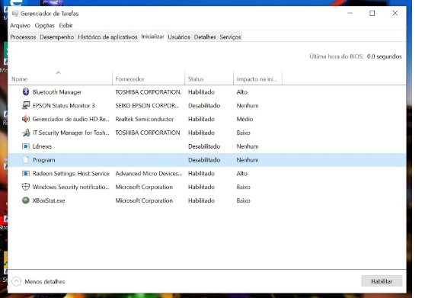Switch to the Usuários tab
425x298 pixels.
pos(179,37)
